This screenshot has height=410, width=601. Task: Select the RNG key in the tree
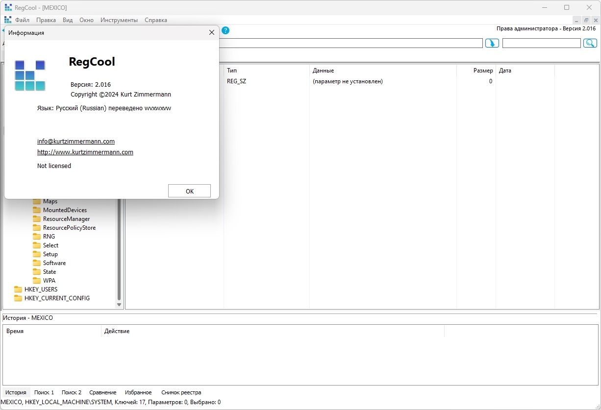click(x=49, y=237)
